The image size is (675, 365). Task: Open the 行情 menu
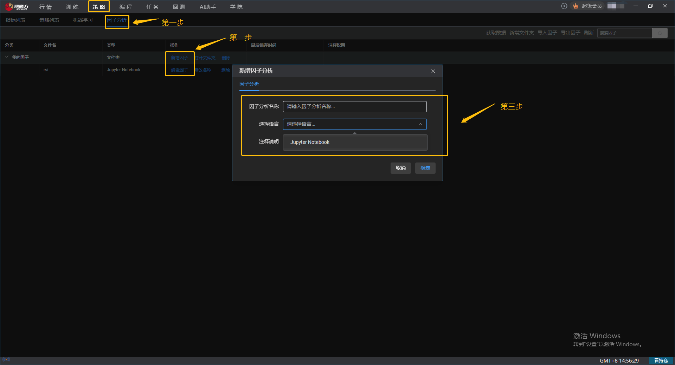pyautogui.click(x=45, y=7)
